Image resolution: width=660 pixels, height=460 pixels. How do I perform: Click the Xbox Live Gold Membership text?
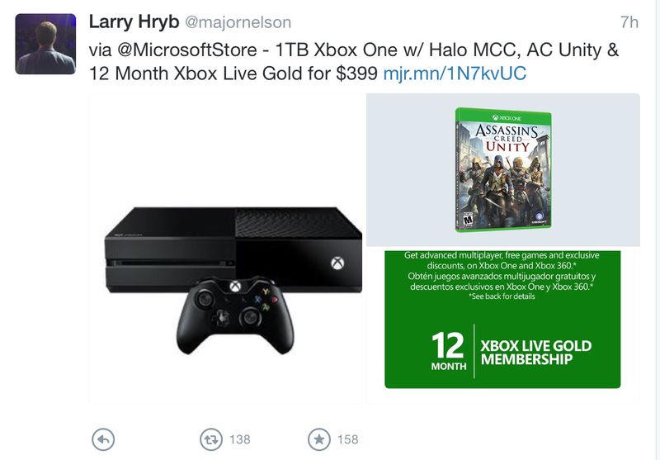tap(535, 352)
